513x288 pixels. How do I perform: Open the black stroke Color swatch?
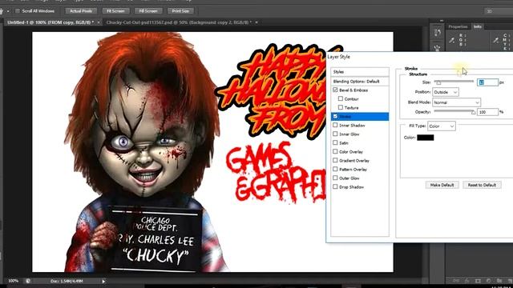pos(426,138)
